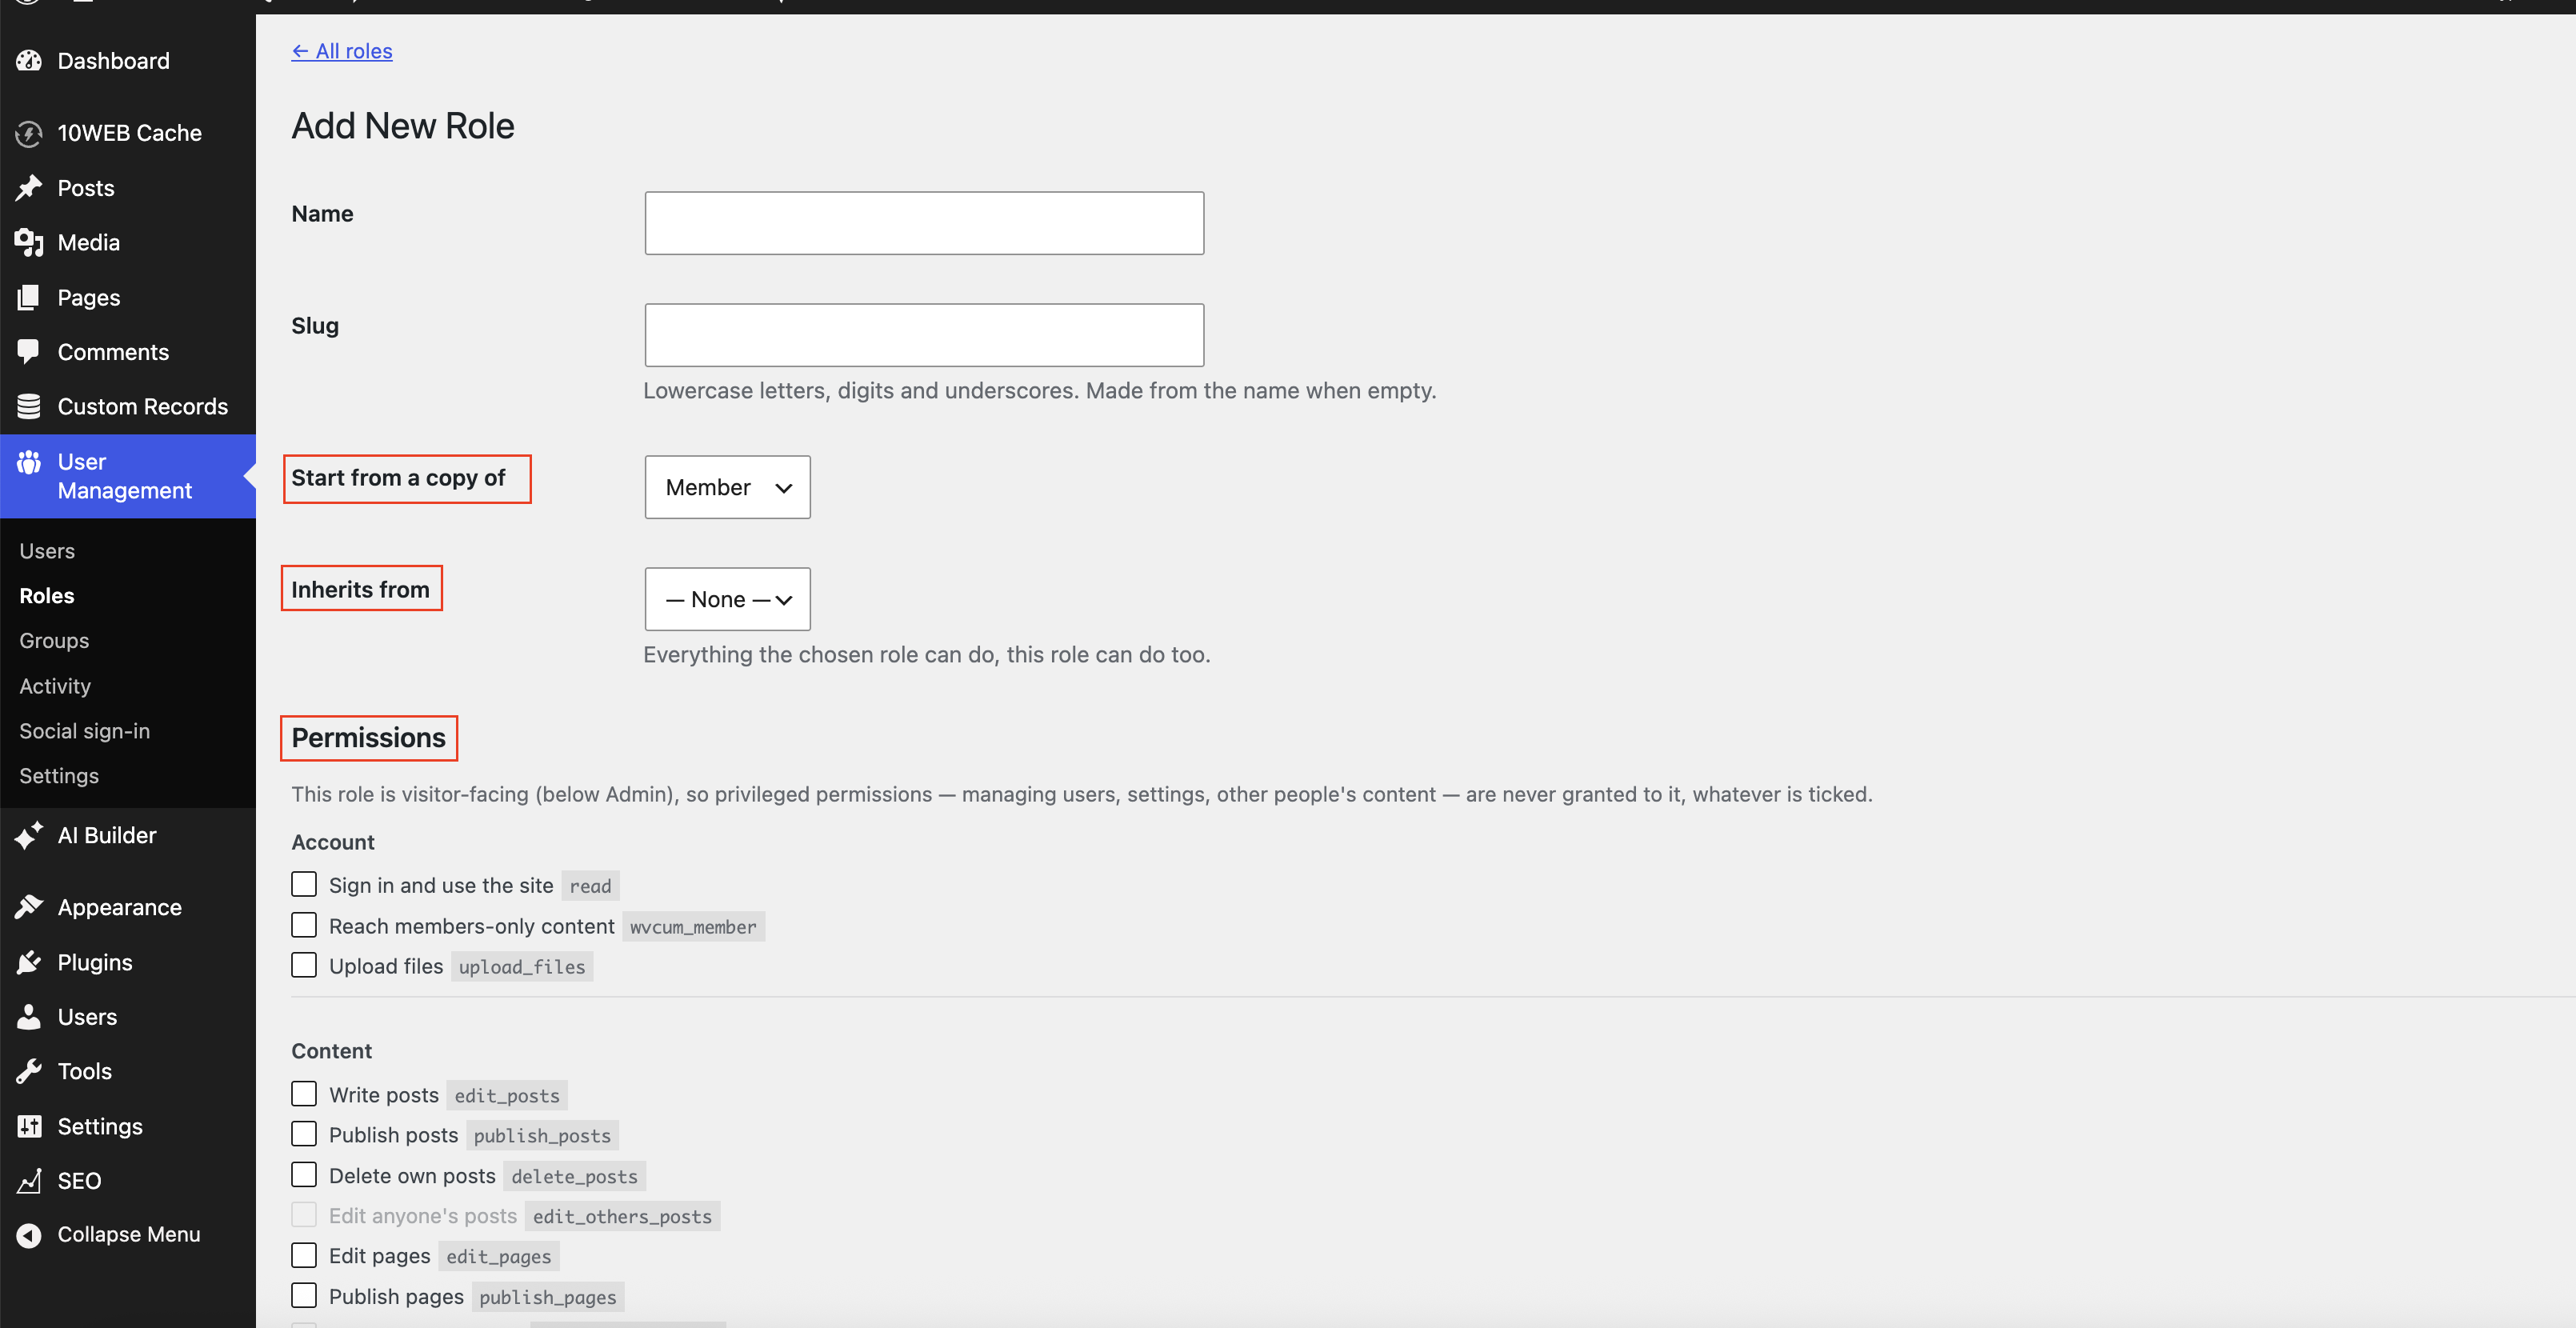Click the Dashboard gauge icon
Viewport: 2576px width, 1328px height.
pos(29,61)
